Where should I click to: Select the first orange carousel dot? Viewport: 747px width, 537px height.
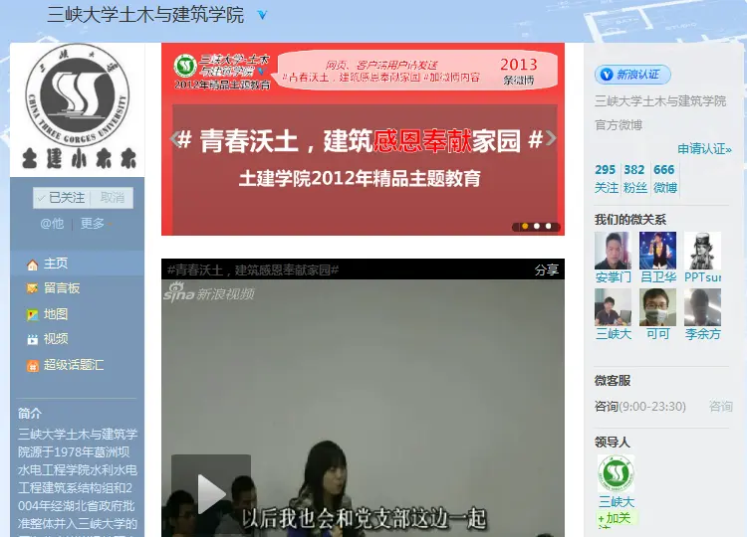click(522, 226)
